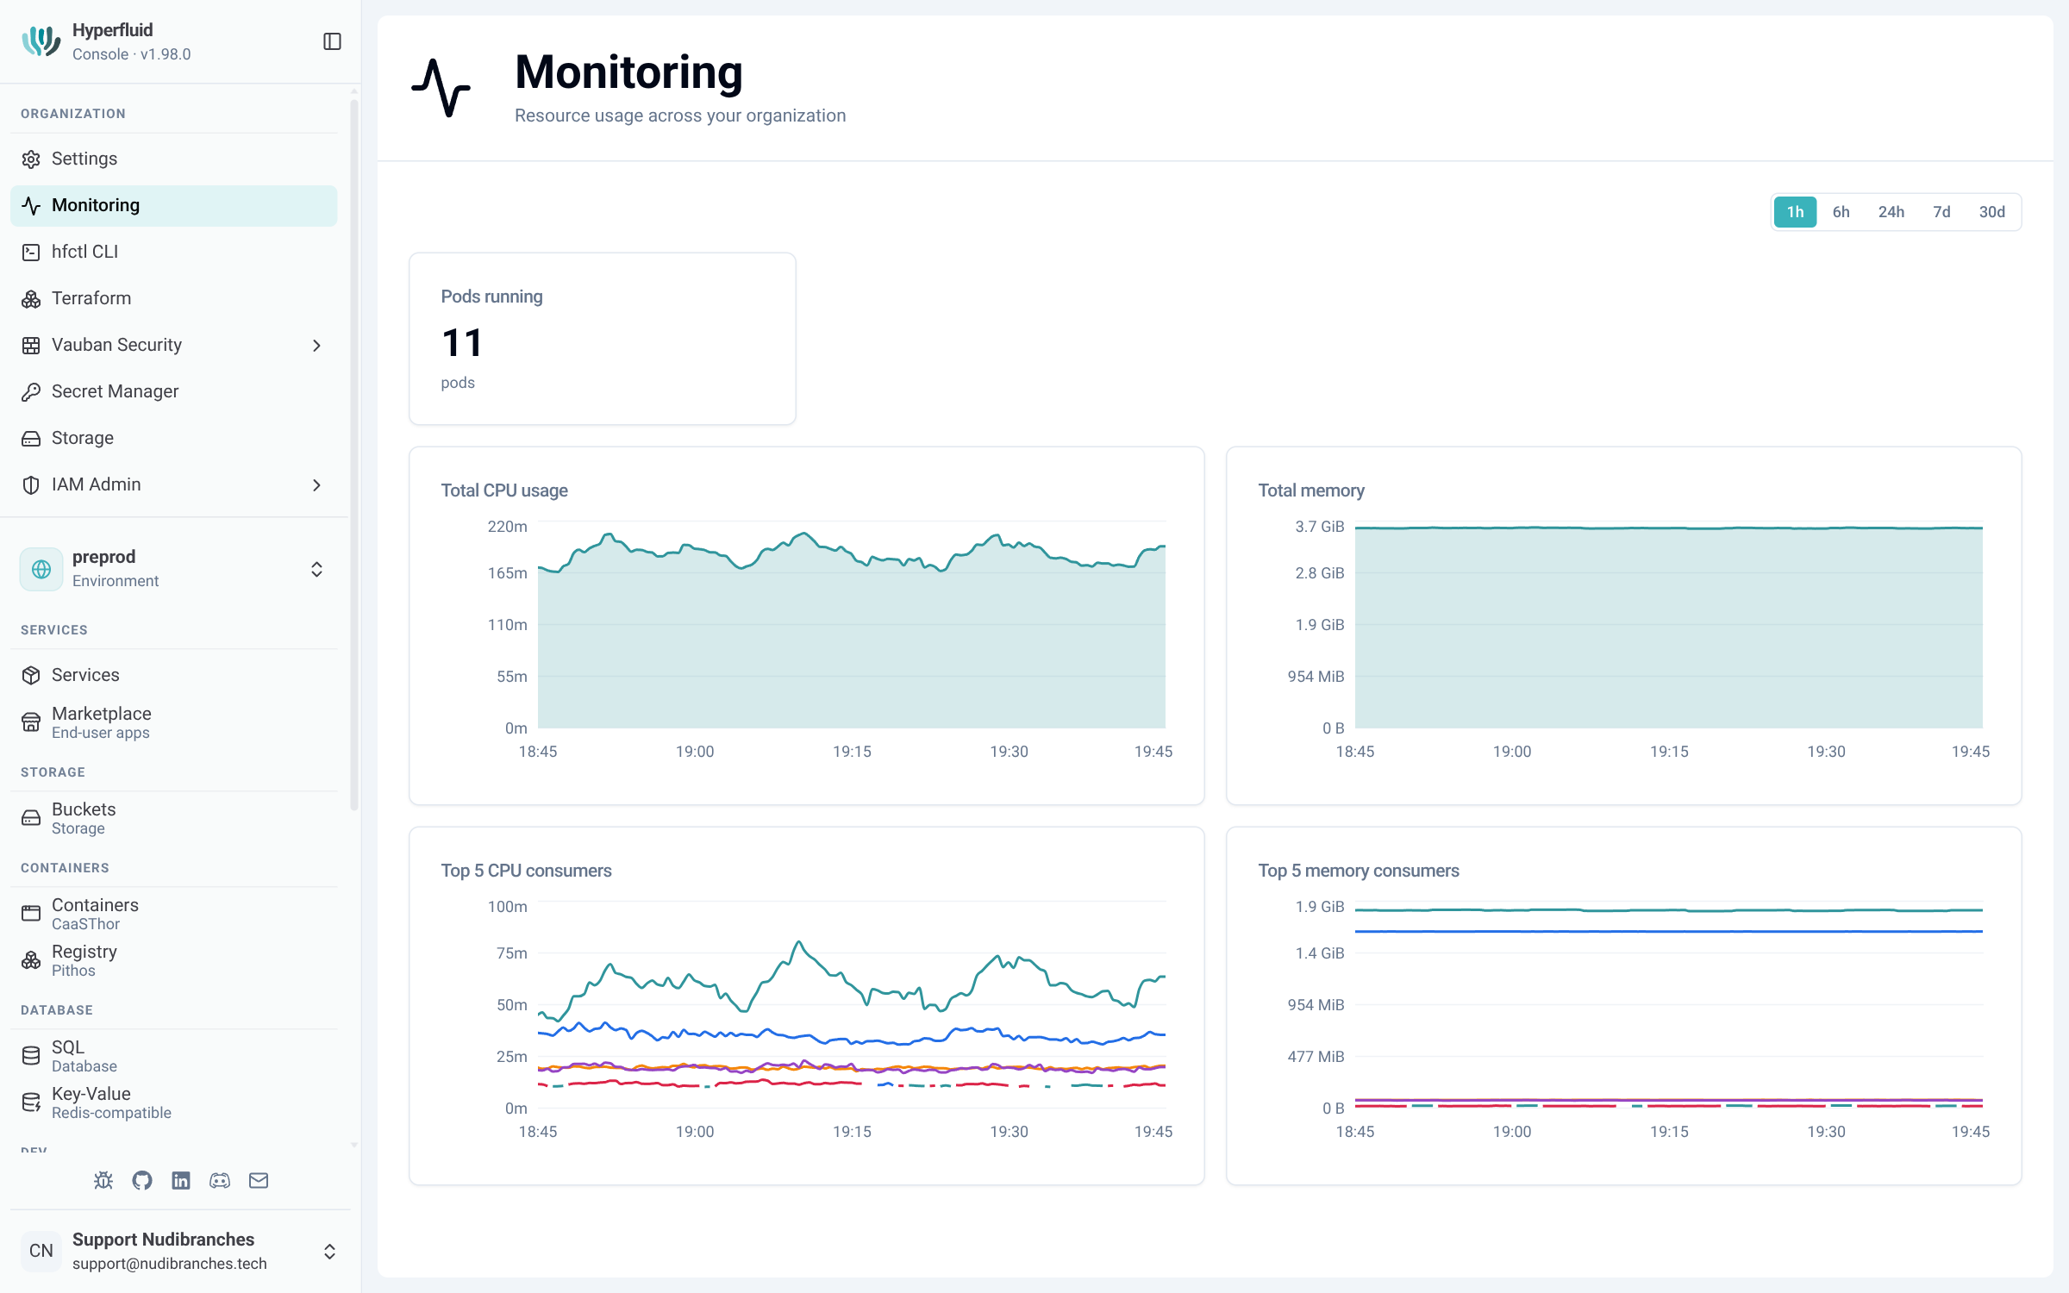Open the Support Nudibranches account menu
This screenshot has height=1293, width=2069.
tap(179, 1251)
